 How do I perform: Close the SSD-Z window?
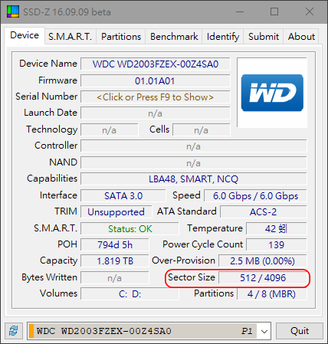[x=310, y=11]
